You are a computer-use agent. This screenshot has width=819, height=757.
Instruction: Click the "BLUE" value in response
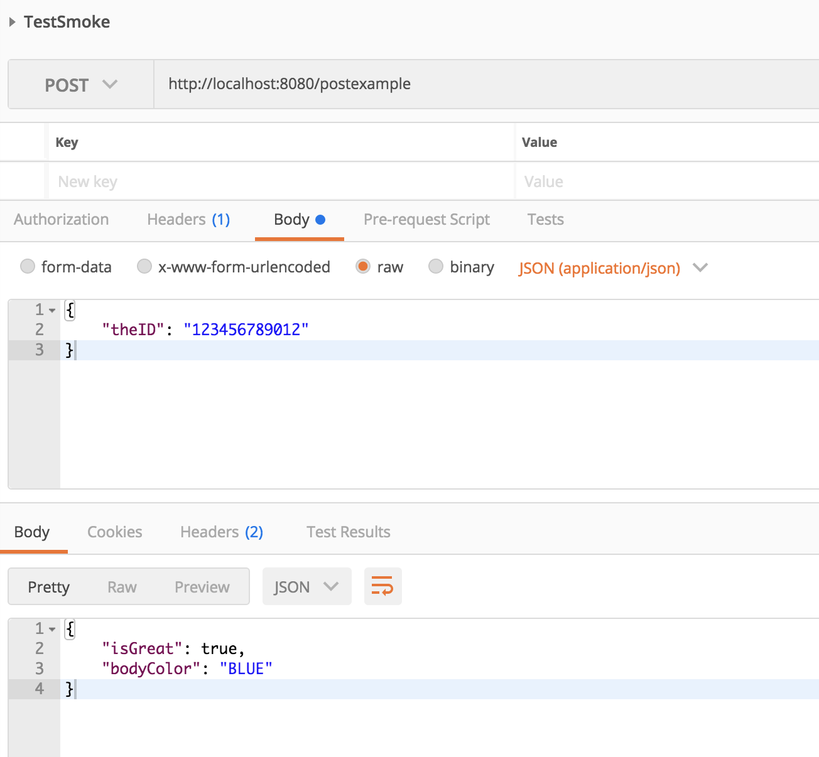246,668
